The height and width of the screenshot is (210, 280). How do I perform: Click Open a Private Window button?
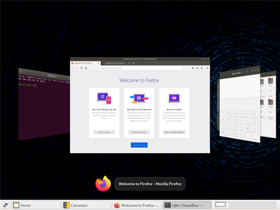[174, 132]
